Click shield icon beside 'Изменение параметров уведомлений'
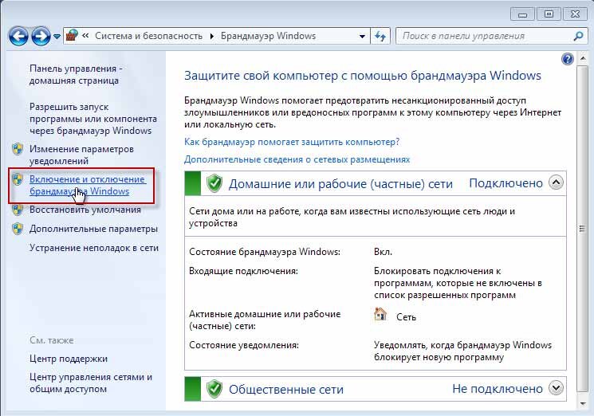594x416 pixels. (x=18, y=149)
